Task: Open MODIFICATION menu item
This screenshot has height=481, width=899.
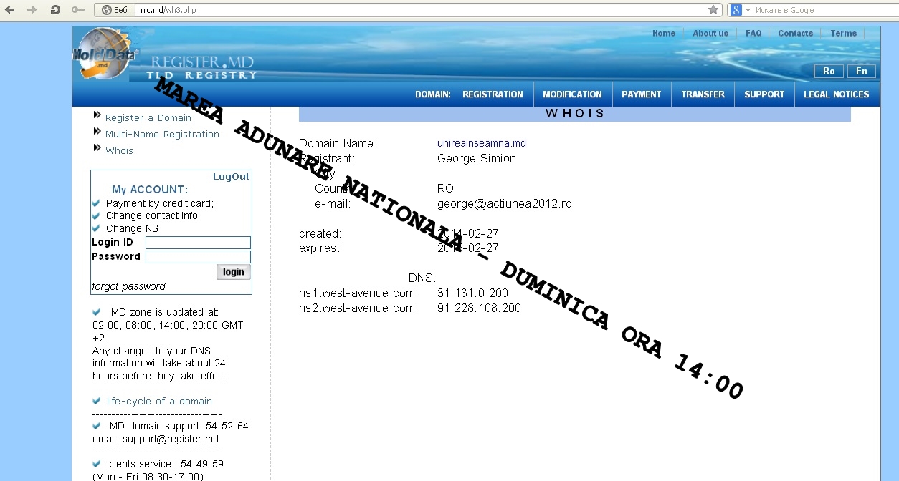Action: tap(572, 94)
